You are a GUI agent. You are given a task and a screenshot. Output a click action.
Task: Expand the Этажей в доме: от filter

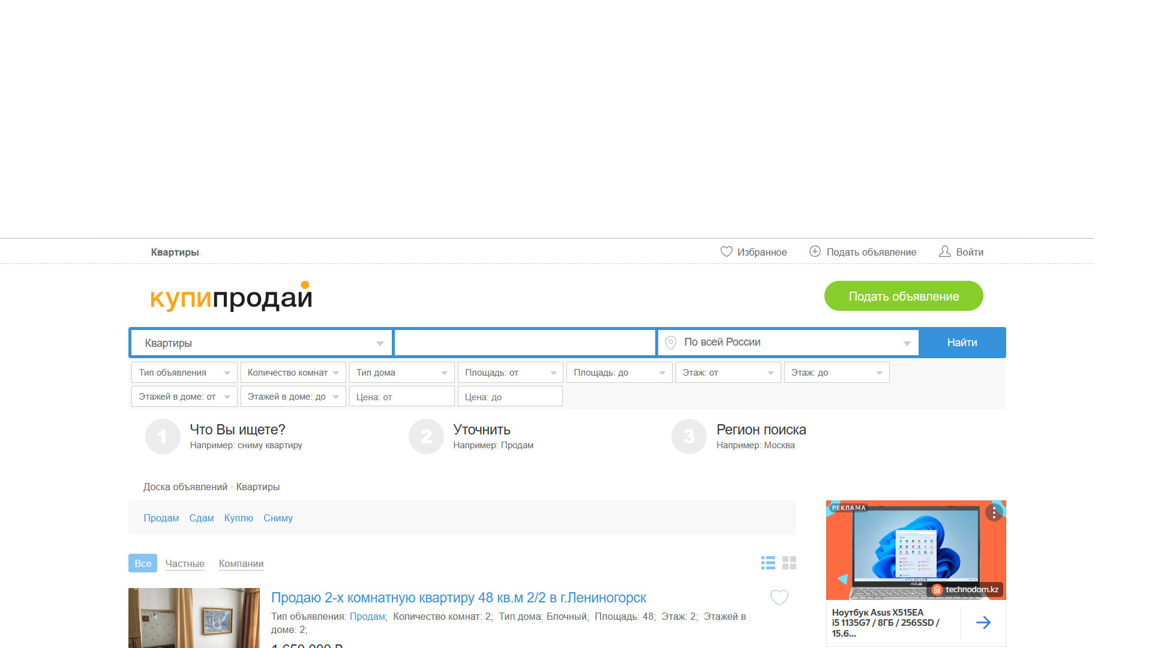(x=184, y=397)
